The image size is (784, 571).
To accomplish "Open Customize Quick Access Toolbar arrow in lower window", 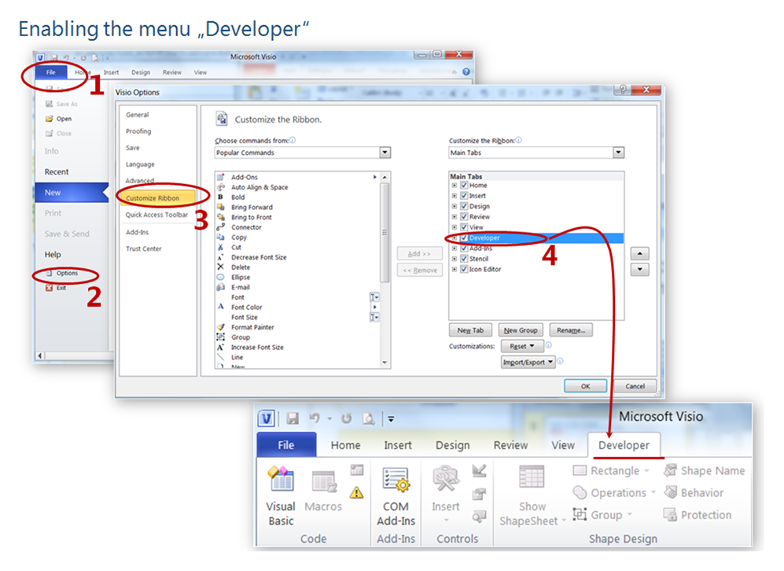I will [391, 419].
